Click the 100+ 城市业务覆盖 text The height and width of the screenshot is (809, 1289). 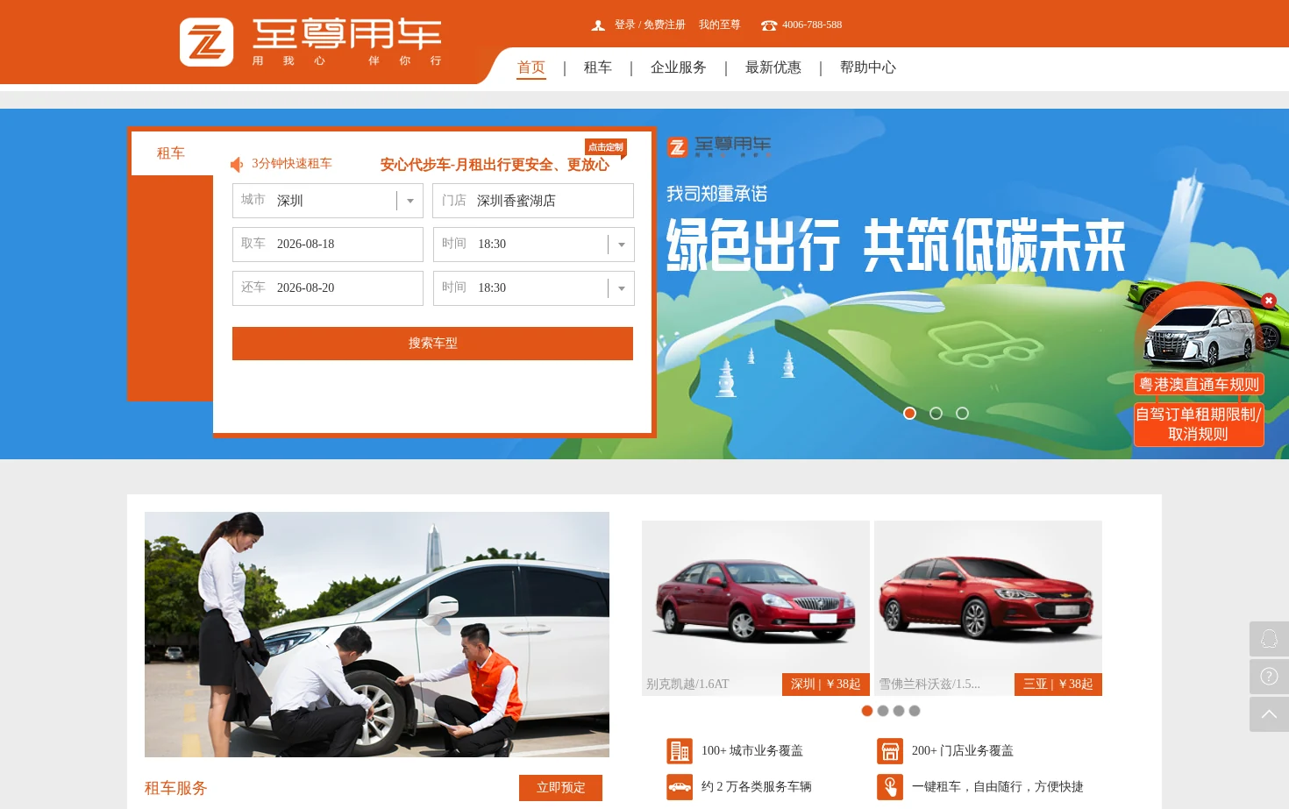coord(752,751)
